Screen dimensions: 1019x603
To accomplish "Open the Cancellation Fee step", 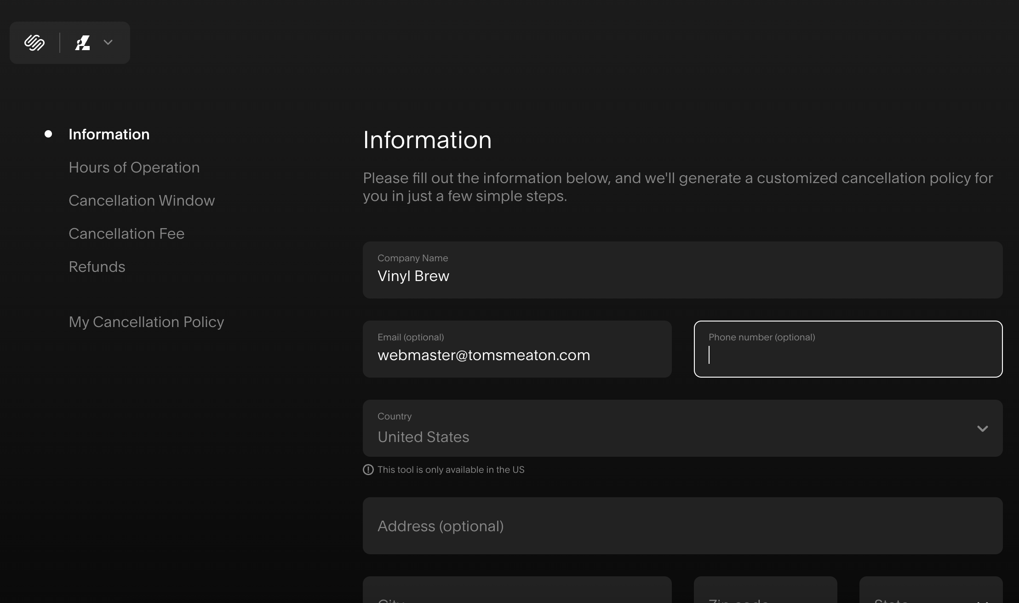I will click(126, 234).
